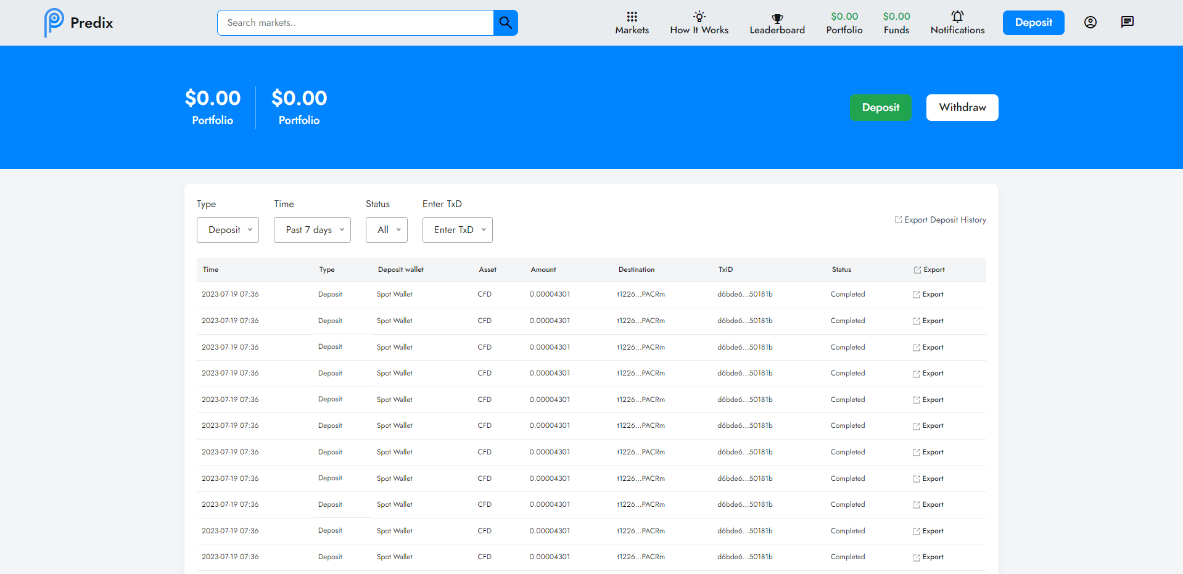The height and width of the screenshot is (574, 1183).
Task: Click the Deposit wallet column header
Action: pos(401,269)
